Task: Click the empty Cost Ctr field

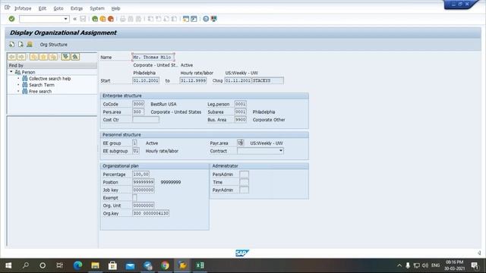Action: click(x=146, y=120)
